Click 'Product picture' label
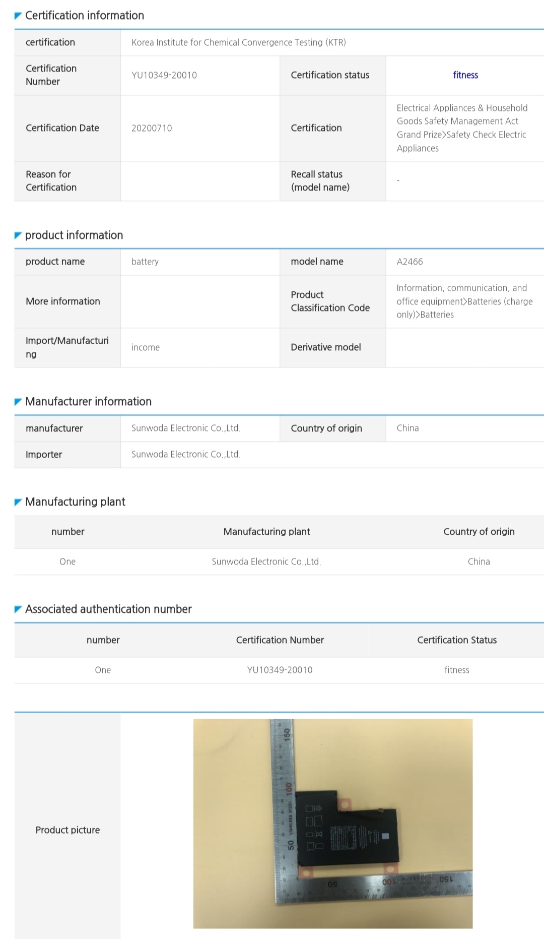This screenshot has width=544, height=939. tap(67, 830)
